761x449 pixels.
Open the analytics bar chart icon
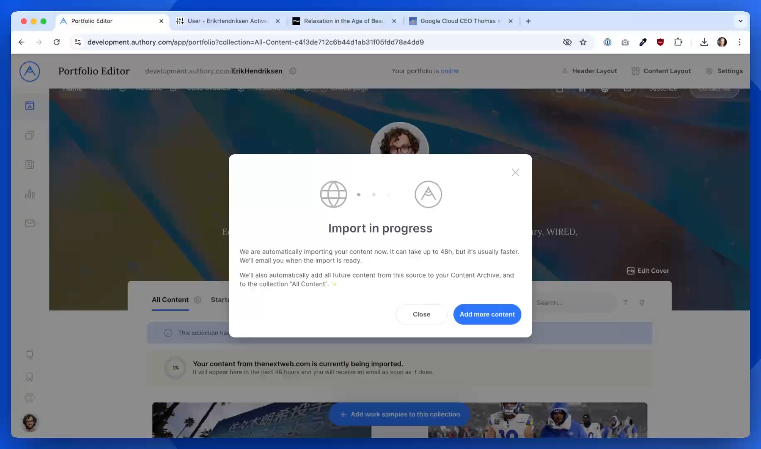click(29, 194)
